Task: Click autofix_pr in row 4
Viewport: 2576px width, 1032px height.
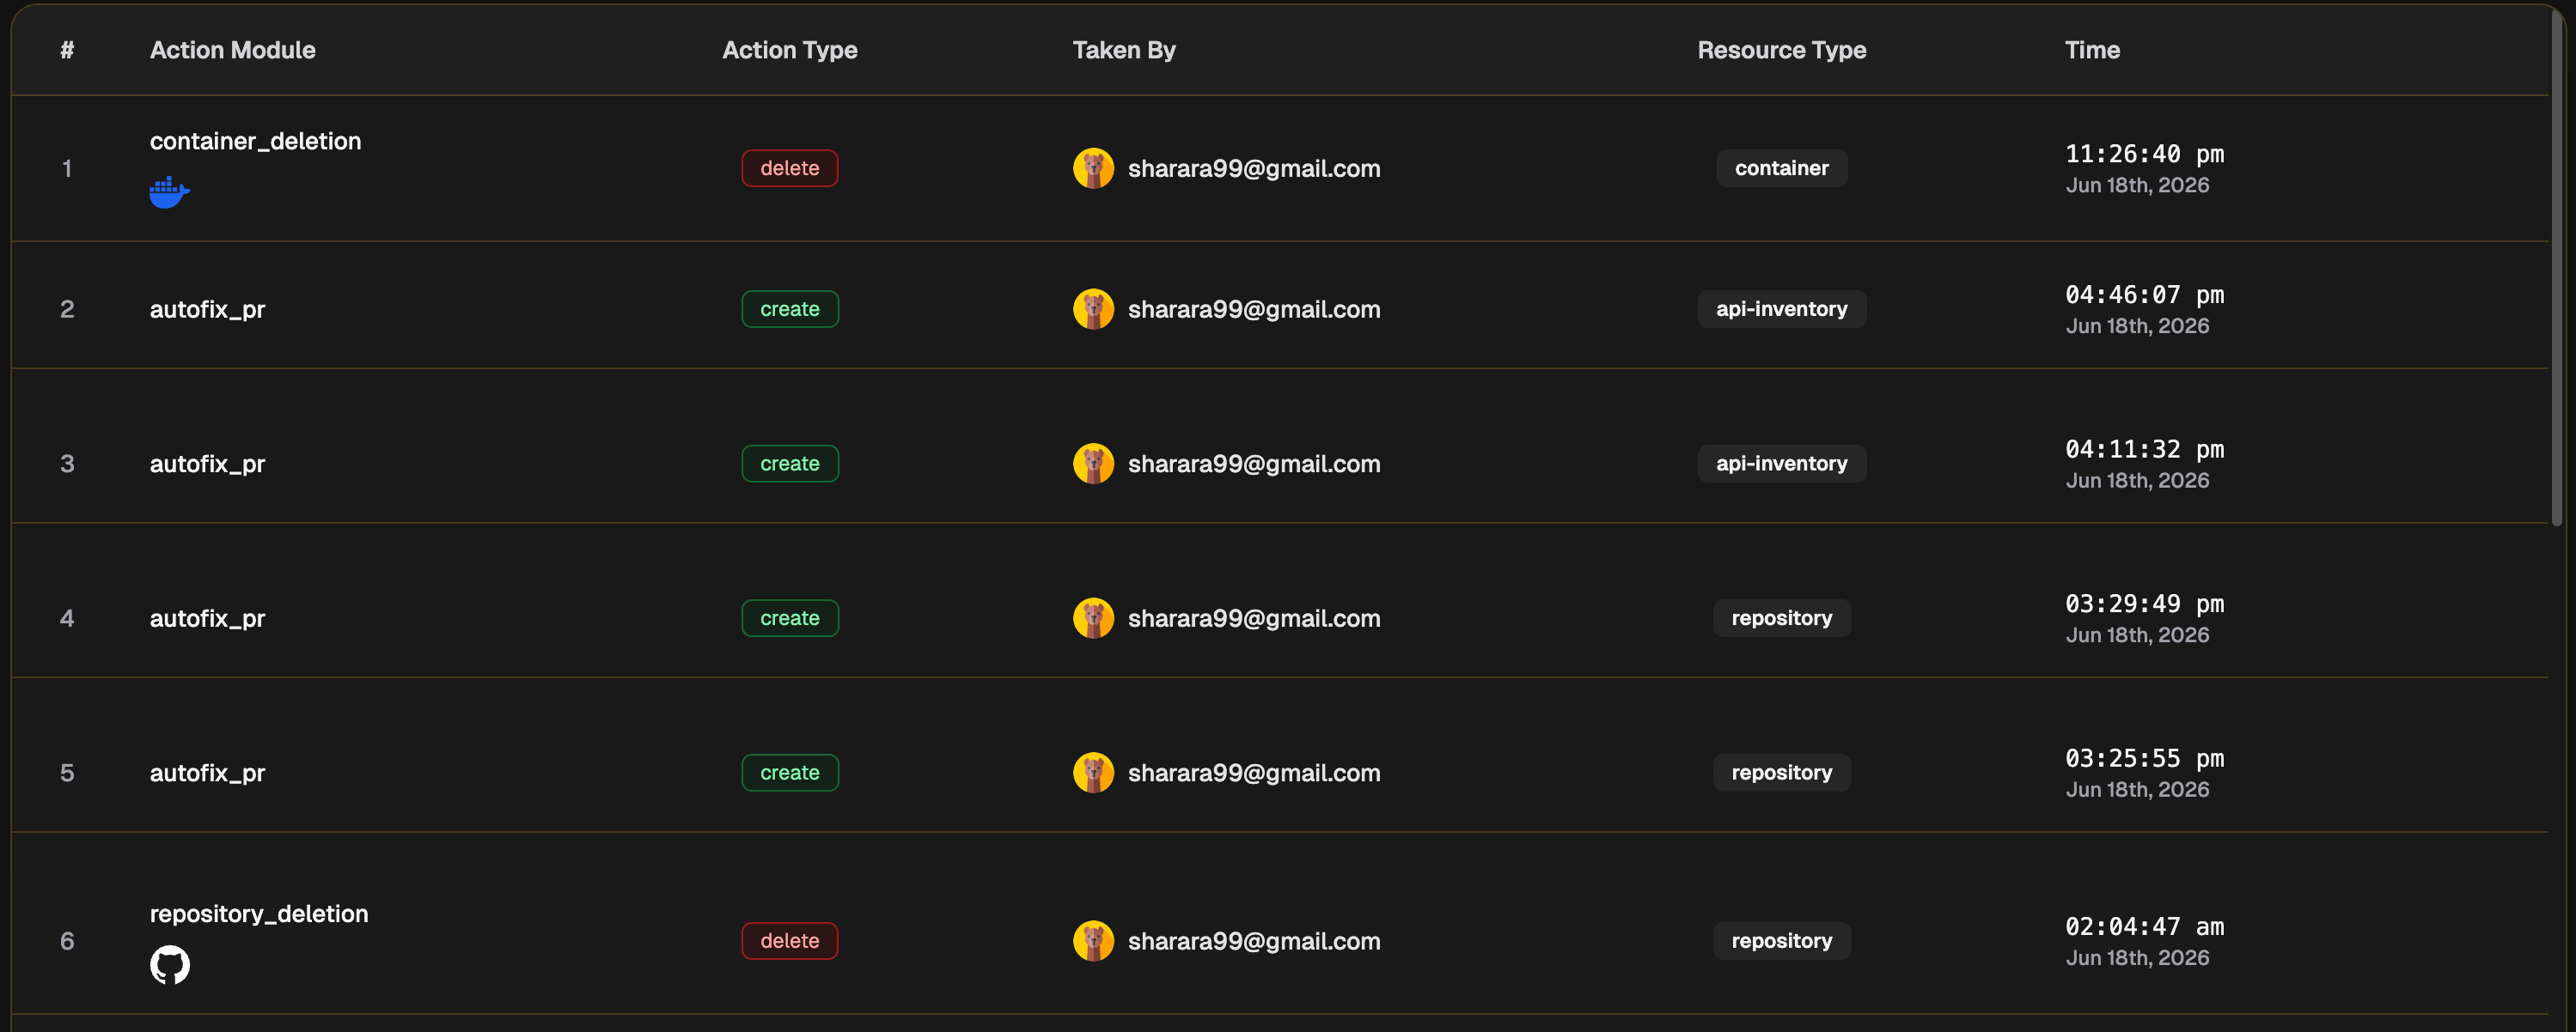Action: point(207,619)
